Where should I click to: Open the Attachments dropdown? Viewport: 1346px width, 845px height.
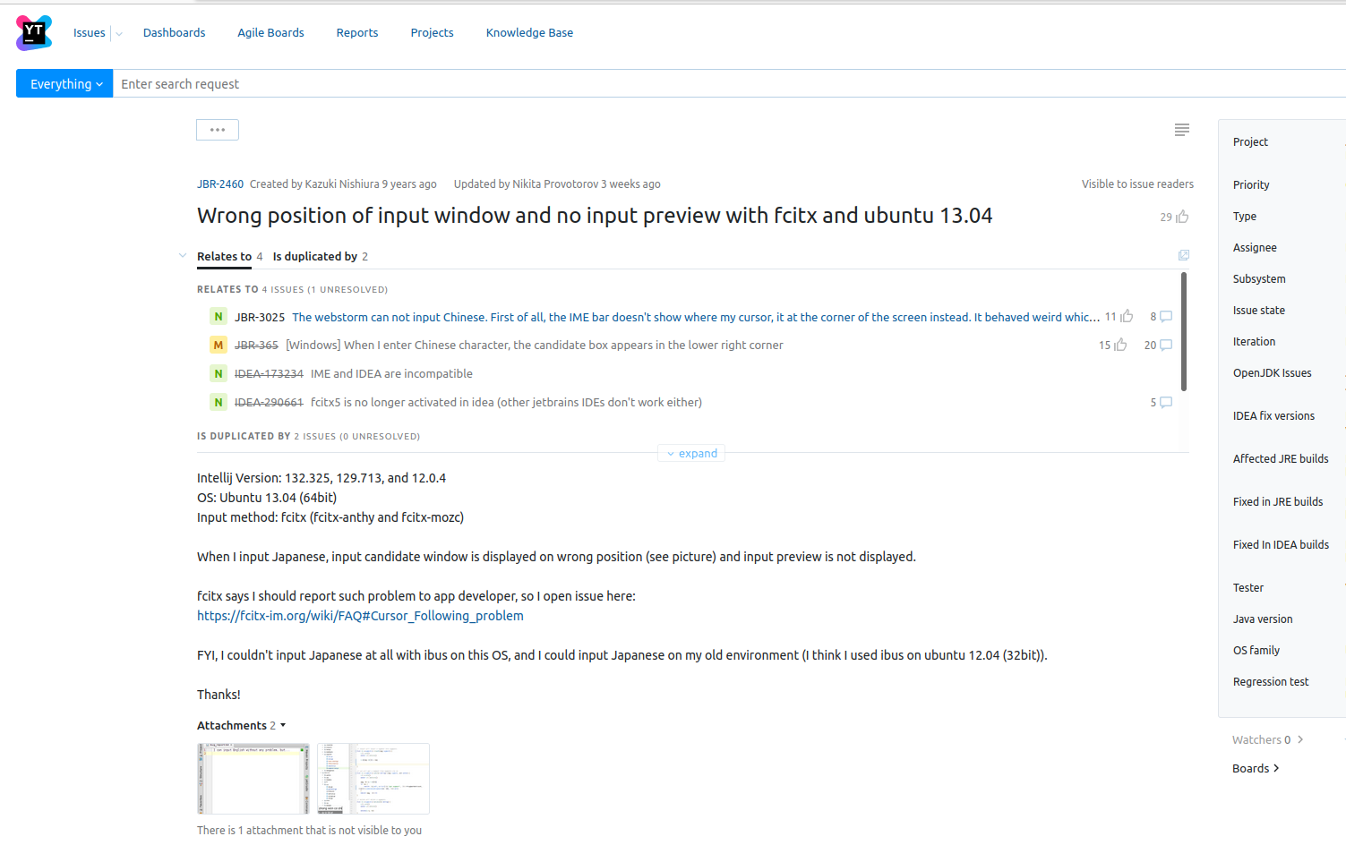tap(242, 725)
